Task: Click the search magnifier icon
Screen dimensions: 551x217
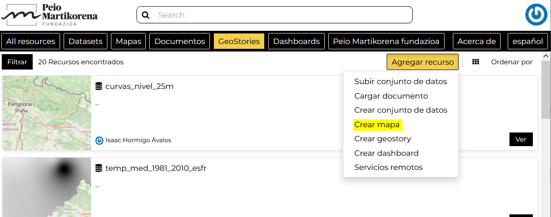Action: (x=146, y=15)
